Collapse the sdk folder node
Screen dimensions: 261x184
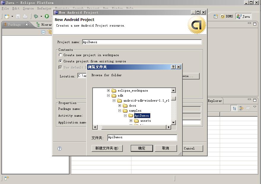pos(108,95)
